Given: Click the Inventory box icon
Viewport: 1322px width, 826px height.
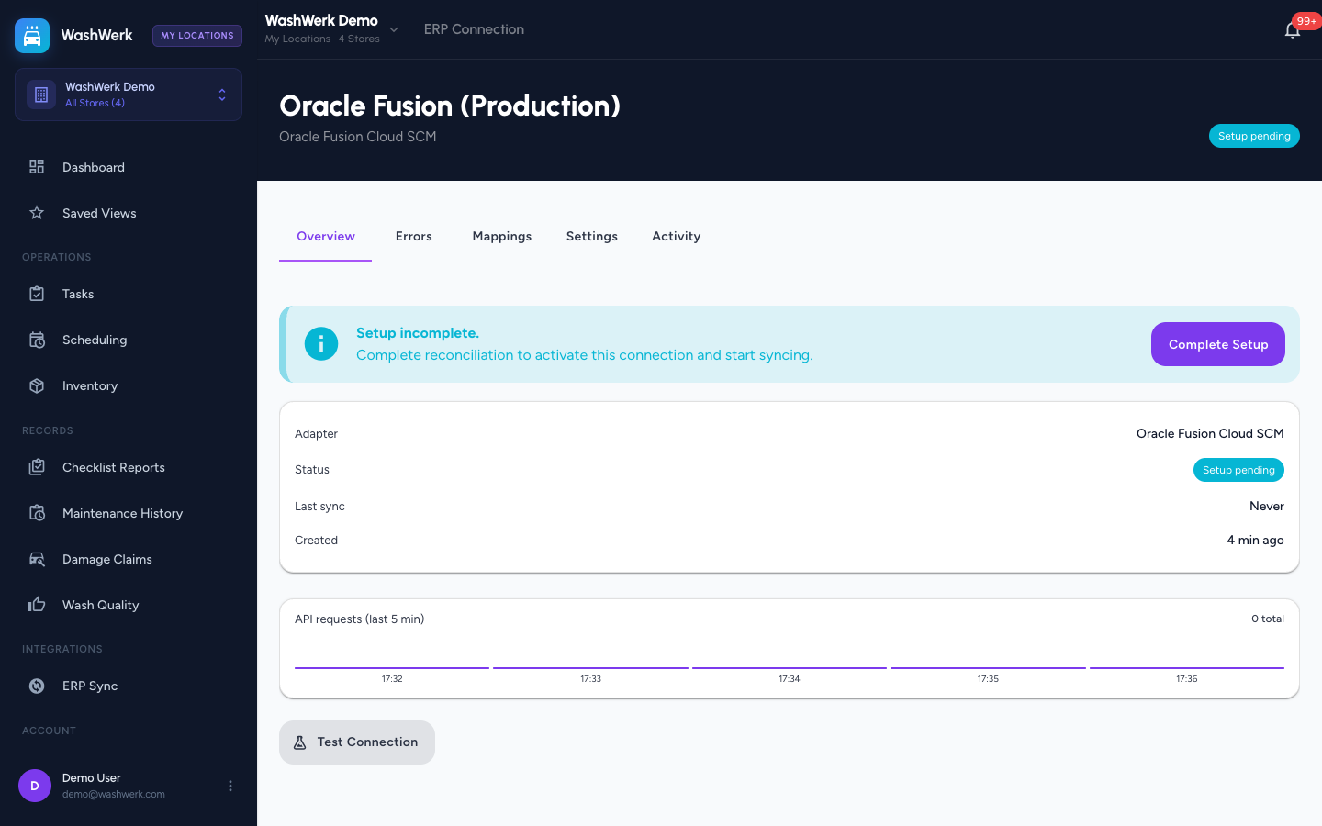Looking at the screenshot, I should [x=37, y=385].
